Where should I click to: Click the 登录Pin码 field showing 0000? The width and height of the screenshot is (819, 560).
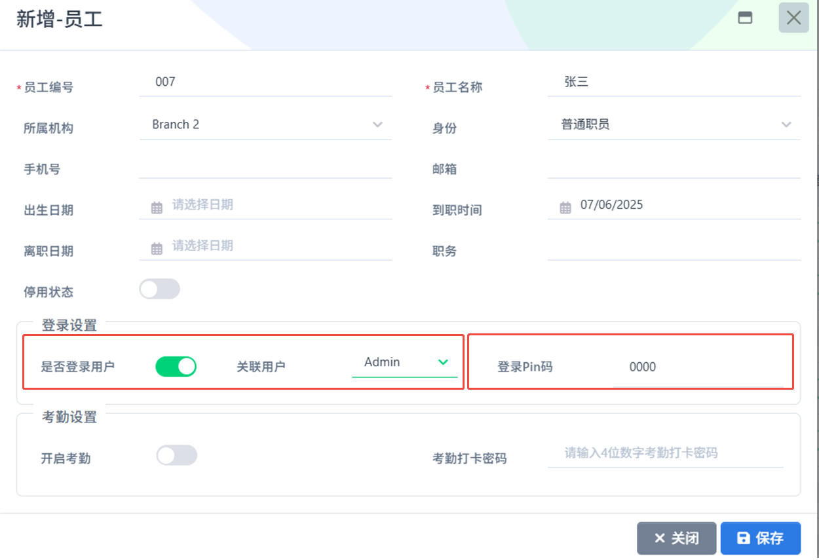pyautogui.click(x=698, y=367)
